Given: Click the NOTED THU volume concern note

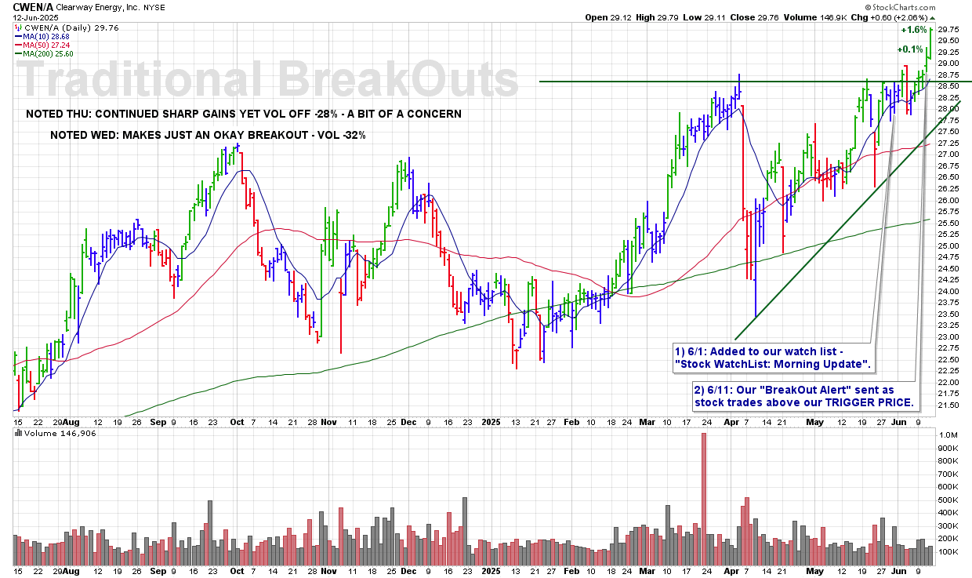Looking at the screenshot, I should pos(244,114).
